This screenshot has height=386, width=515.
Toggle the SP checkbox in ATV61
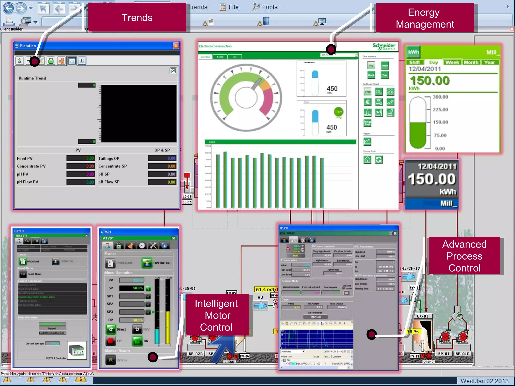(x=148, y=288)
